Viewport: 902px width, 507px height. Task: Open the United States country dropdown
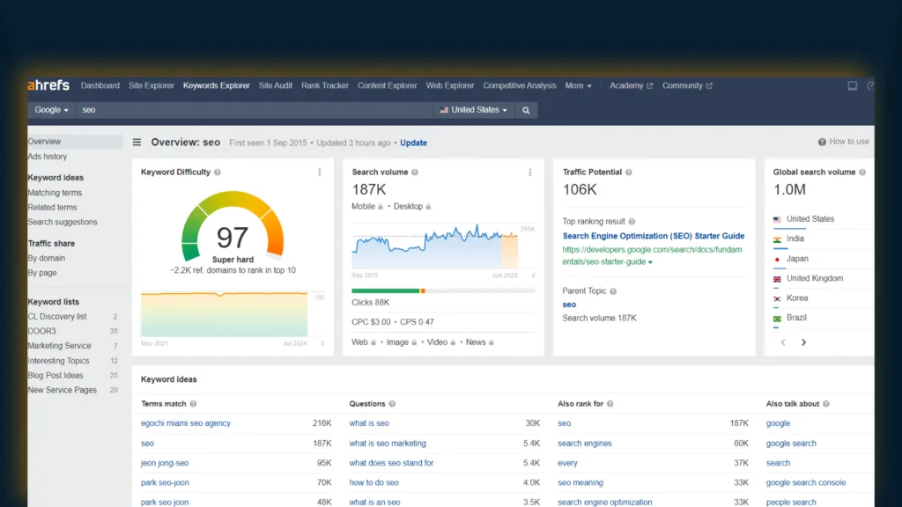(474, 110)
